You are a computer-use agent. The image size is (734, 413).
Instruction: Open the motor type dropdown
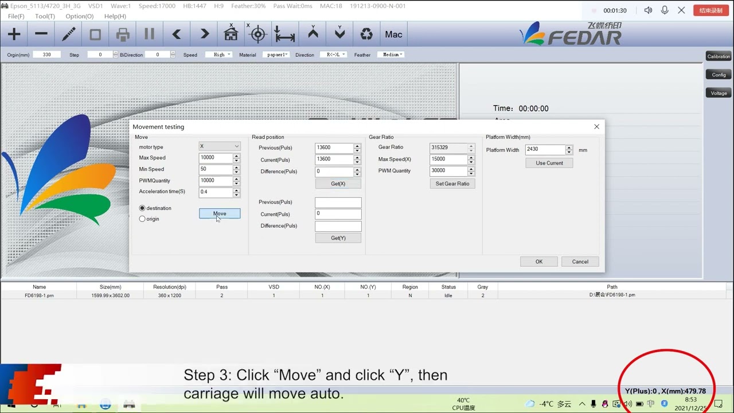220,146
